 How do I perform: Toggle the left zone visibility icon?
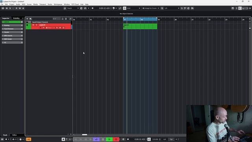click(240, 8)
